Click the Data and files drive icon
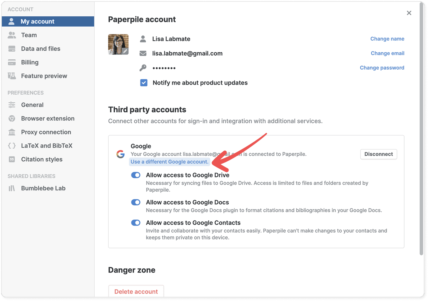Screen dimensions: 428x301 click(x=12, y=49)
